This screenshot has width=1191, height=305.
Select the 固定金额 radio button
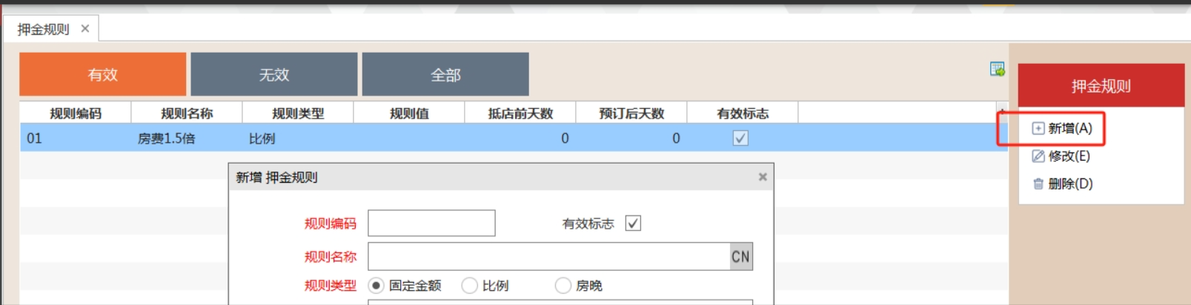coord(376,286)
